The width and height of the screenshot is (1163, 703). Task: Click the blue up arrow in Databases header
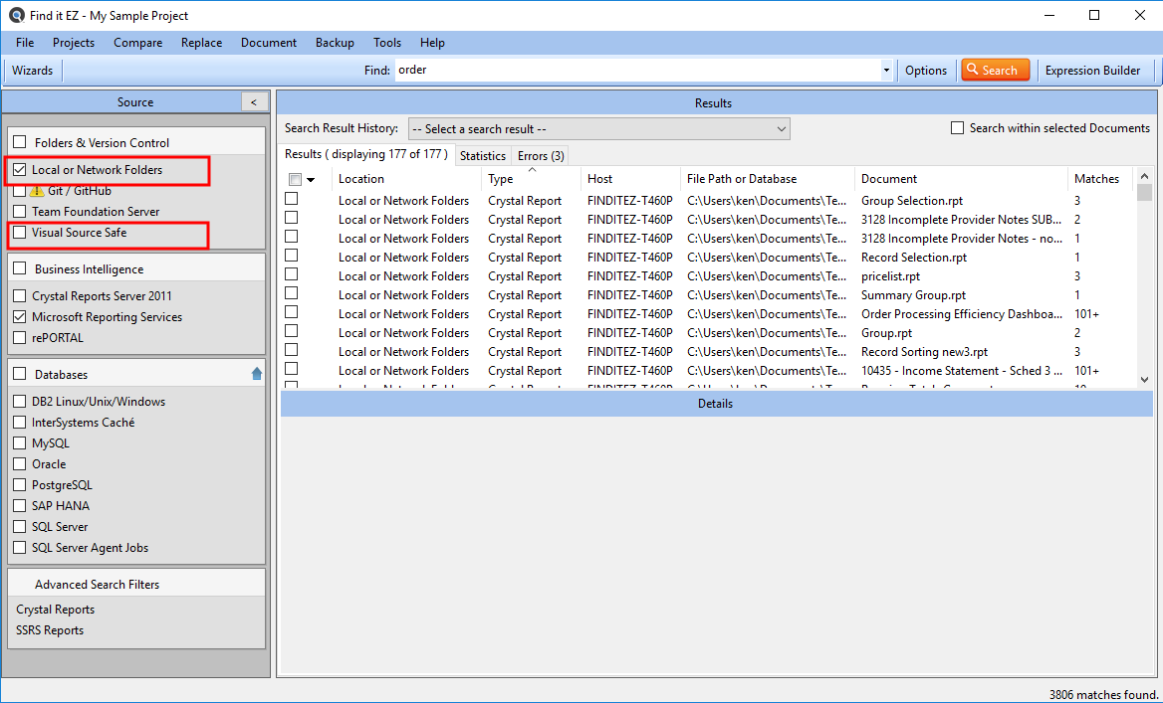(257, 374)
